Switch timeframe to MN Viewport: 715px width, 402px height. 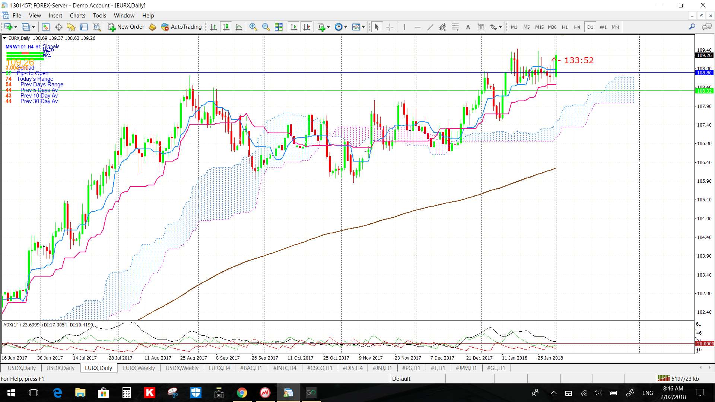[615, 27]
